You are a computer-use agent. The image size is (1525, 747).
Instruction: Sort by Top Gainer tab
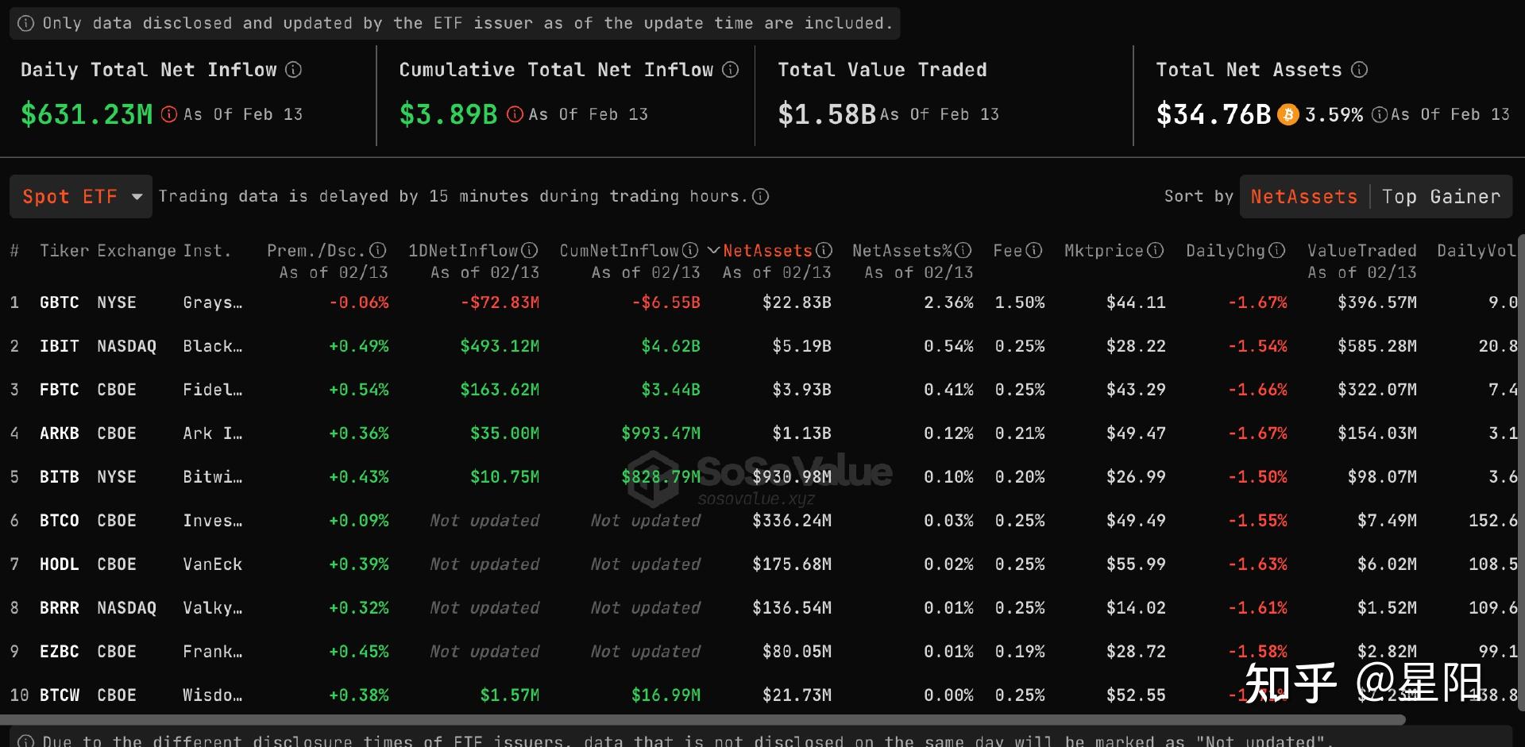(x=1441, y=196)
